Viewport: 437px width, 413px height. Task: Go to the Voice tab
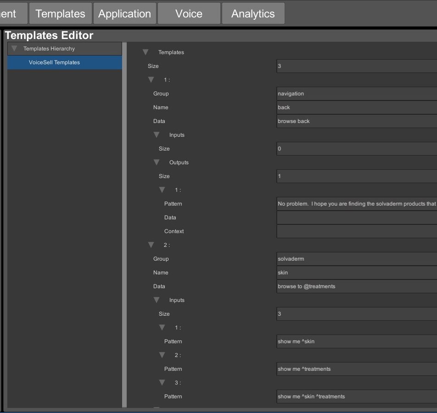tap(189, 14)
